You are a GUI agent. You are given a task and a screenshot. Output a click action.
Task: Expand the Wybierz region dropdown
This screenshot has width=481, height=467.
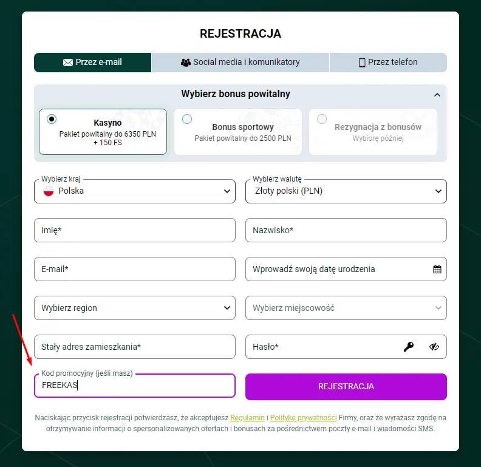coord(135,308)
